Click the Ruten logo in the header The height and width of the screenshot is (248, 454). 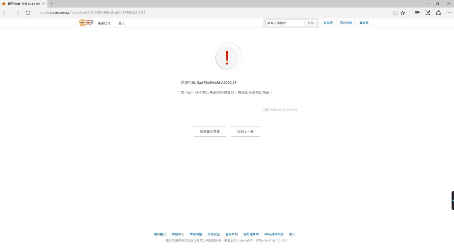click(x=86, y=23)
